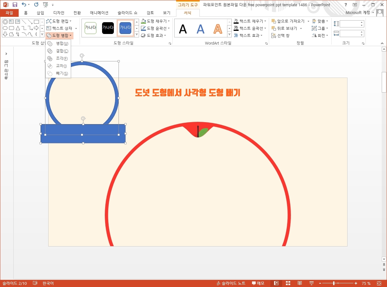
Task: Open the 텍스트 윤곽선 text outline dropdown
Action: click(250, 28)
